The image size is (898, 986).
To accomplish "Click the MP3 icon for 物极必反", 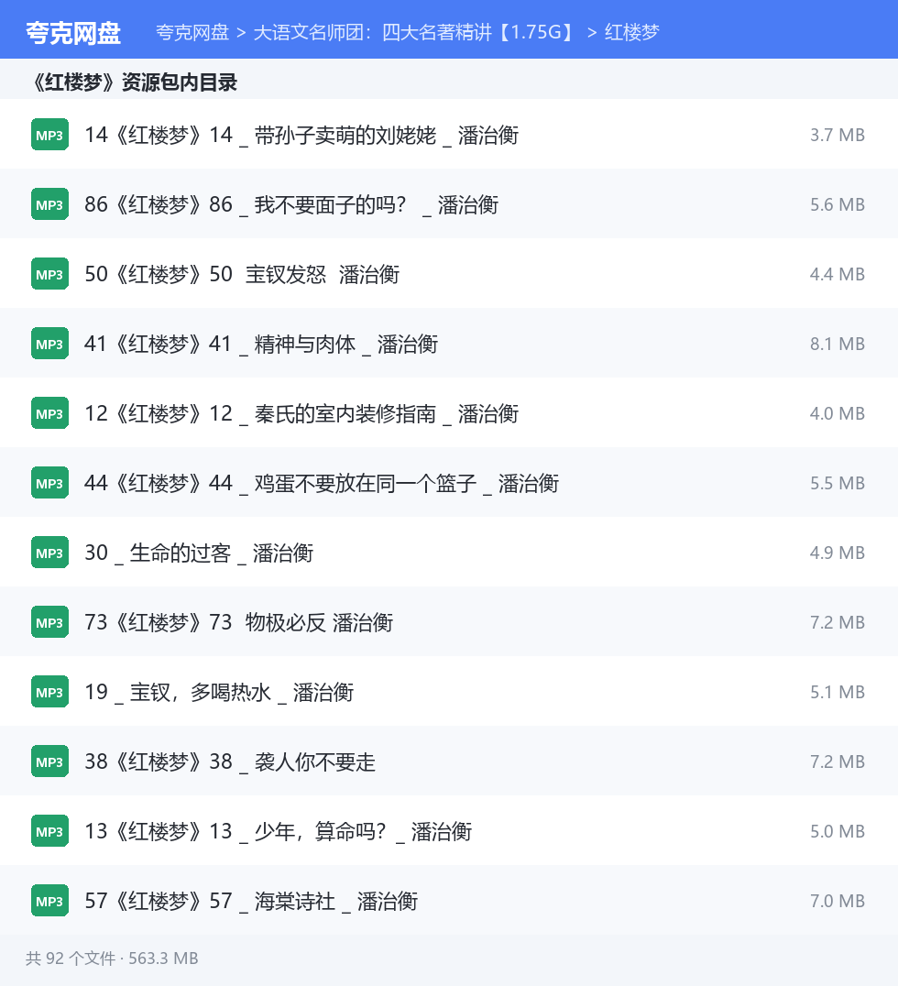I will [x=49, y=622].
